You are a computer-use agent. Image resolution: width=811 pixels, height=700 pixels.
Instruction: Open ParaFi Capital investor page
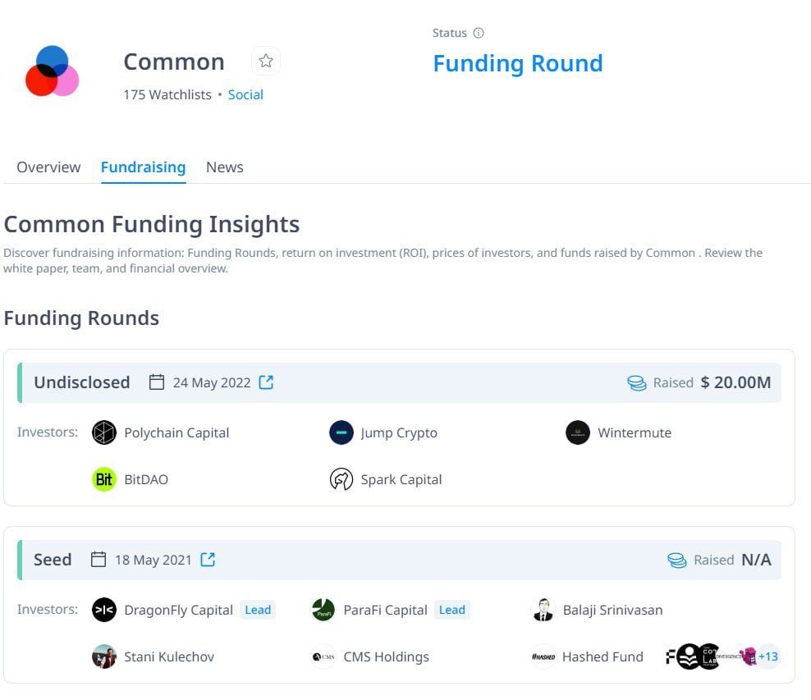(385, 610)
